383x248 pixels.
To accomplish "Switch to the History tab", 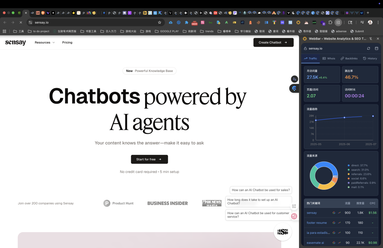I will (370, 59).
